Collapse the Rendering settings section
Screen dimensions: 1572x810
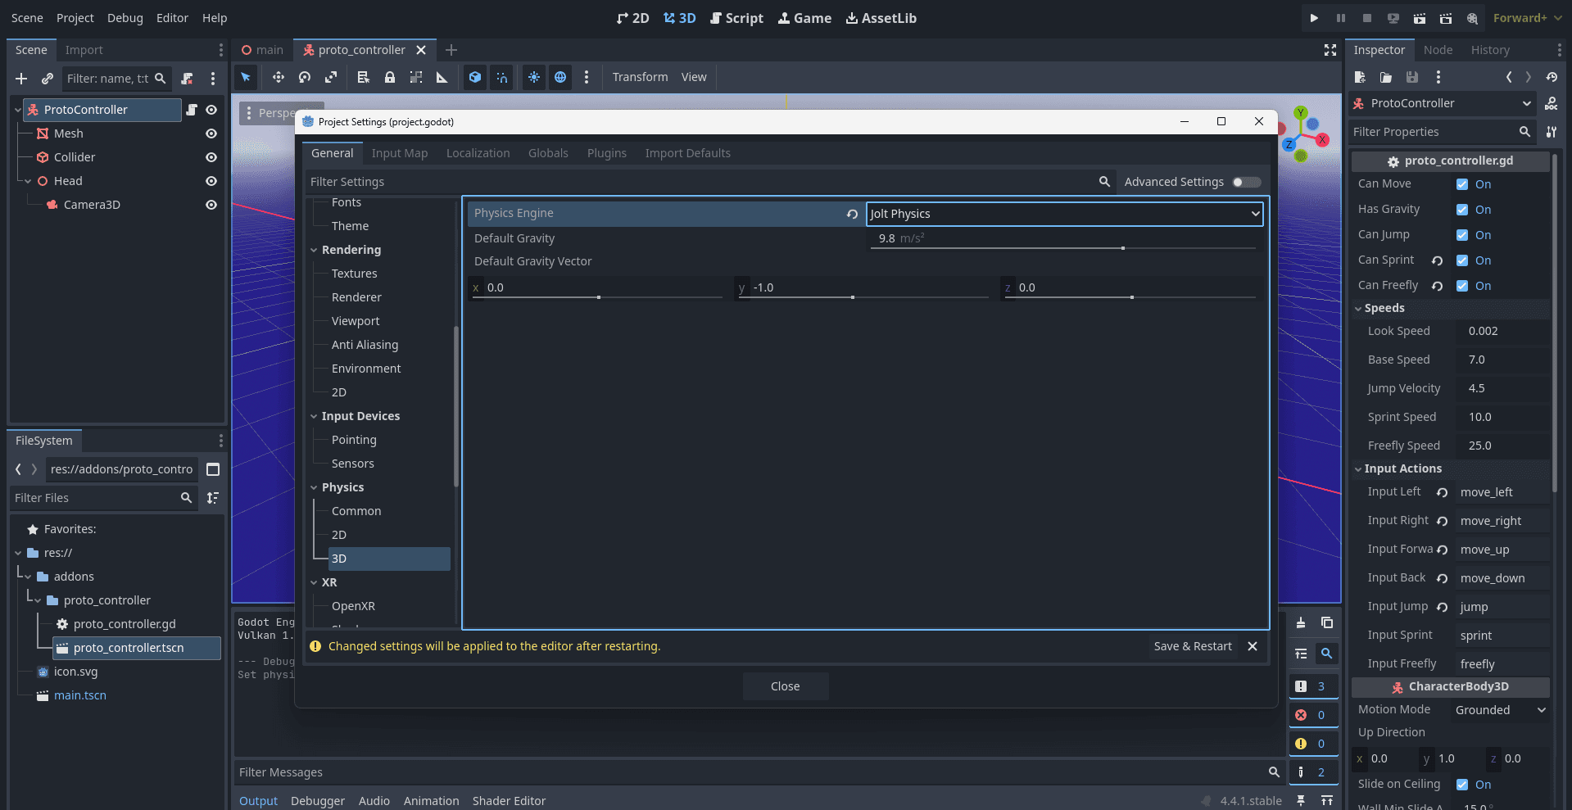(x=314, y=250)
